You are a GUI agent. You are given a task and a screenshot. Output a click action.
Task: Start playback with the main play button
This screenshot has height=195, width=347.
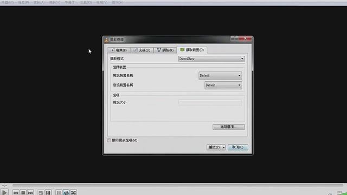pos(4,192)
